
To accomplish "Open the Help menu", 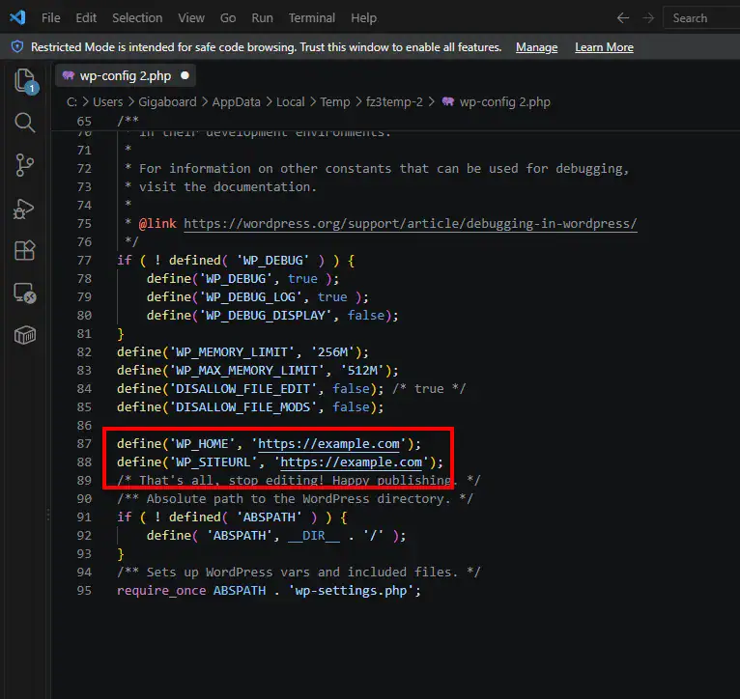I will click(x=363, y=18).
